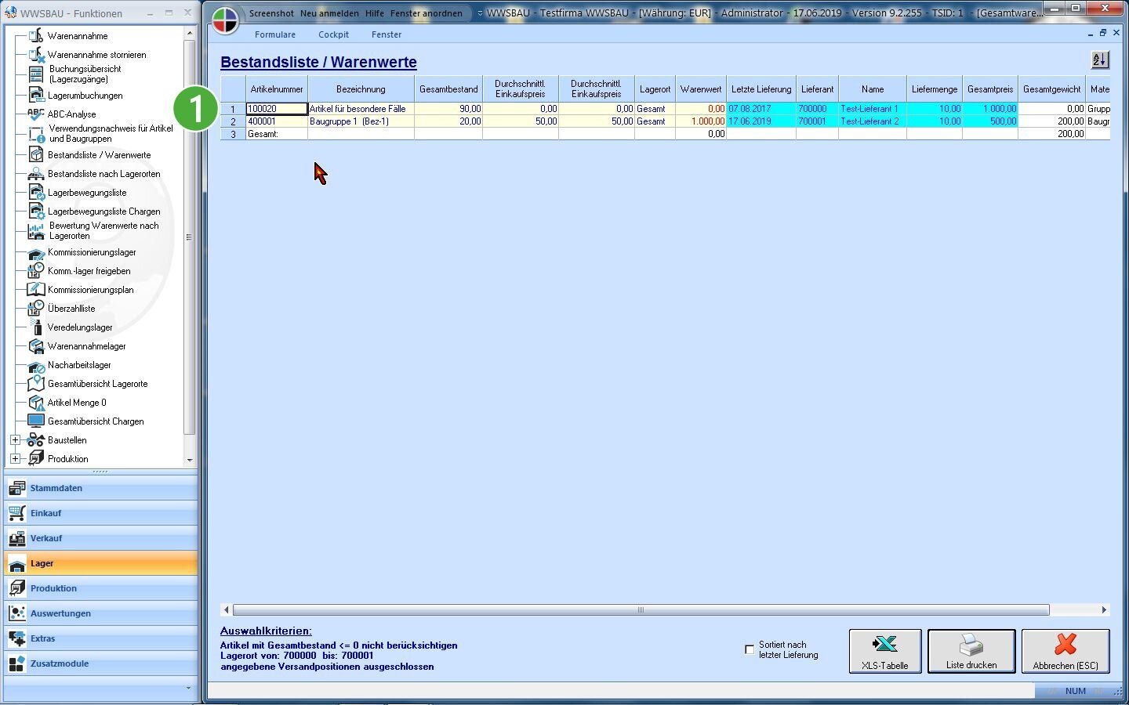Click the Bestandsliste / Warenwerte tree icon

pyautogui.click(x=36, y=155)
